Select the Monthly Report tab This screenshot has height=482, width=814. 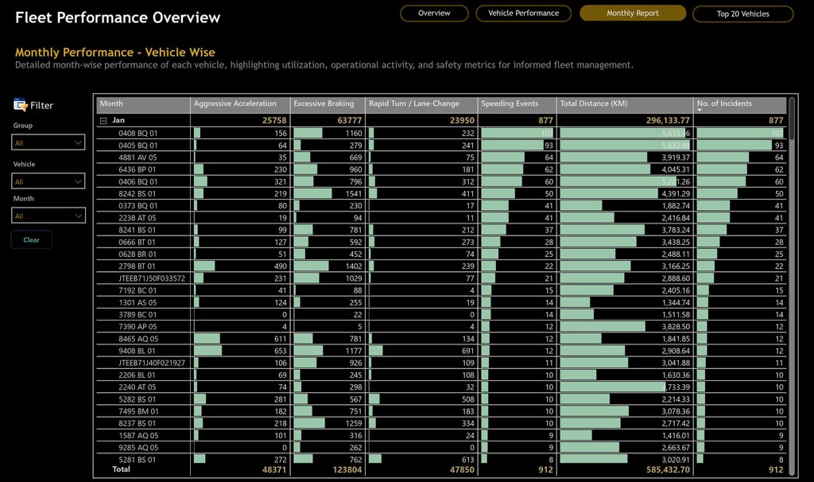(632, 13)
